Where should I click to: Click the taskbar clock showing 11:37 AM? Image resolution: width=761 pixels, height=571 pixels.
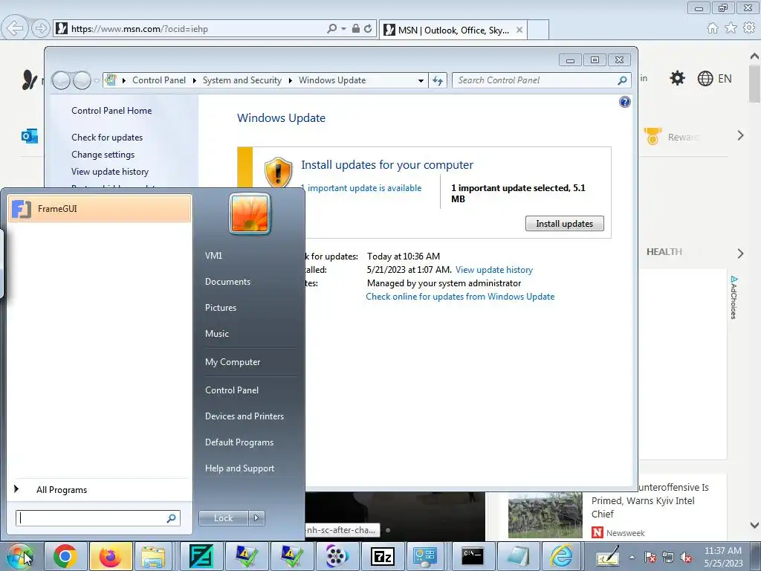(x=723, y=557)
